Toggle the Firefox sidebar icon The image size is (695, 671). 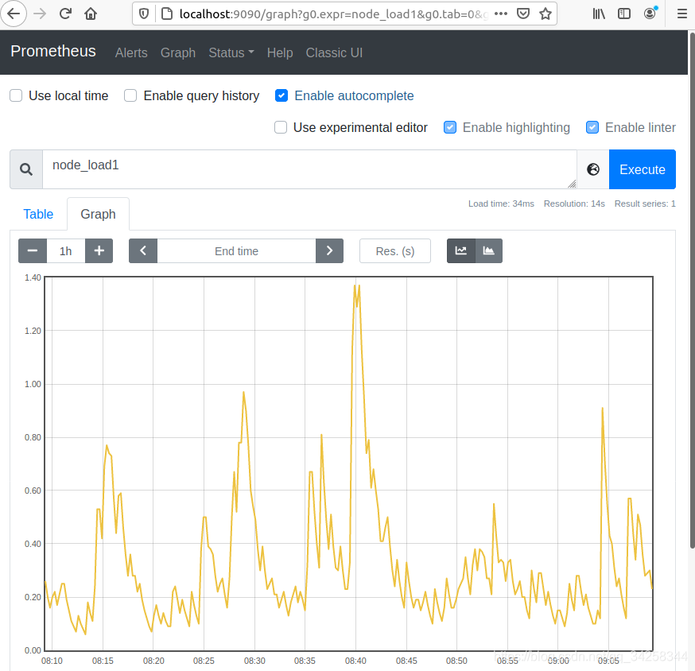(624, 14)
